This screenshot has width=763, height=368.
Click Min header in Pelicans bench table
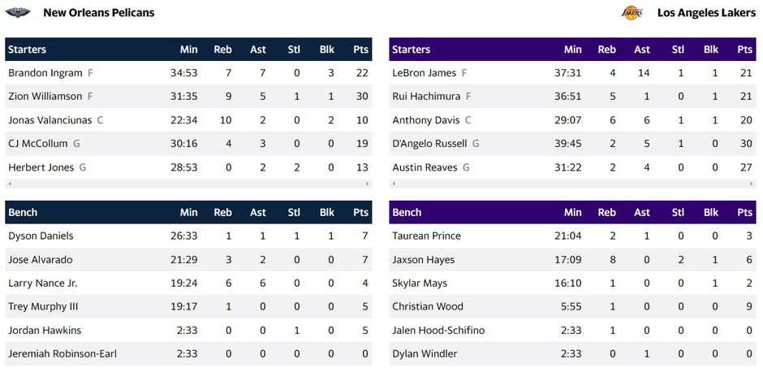tap(188, 212)
